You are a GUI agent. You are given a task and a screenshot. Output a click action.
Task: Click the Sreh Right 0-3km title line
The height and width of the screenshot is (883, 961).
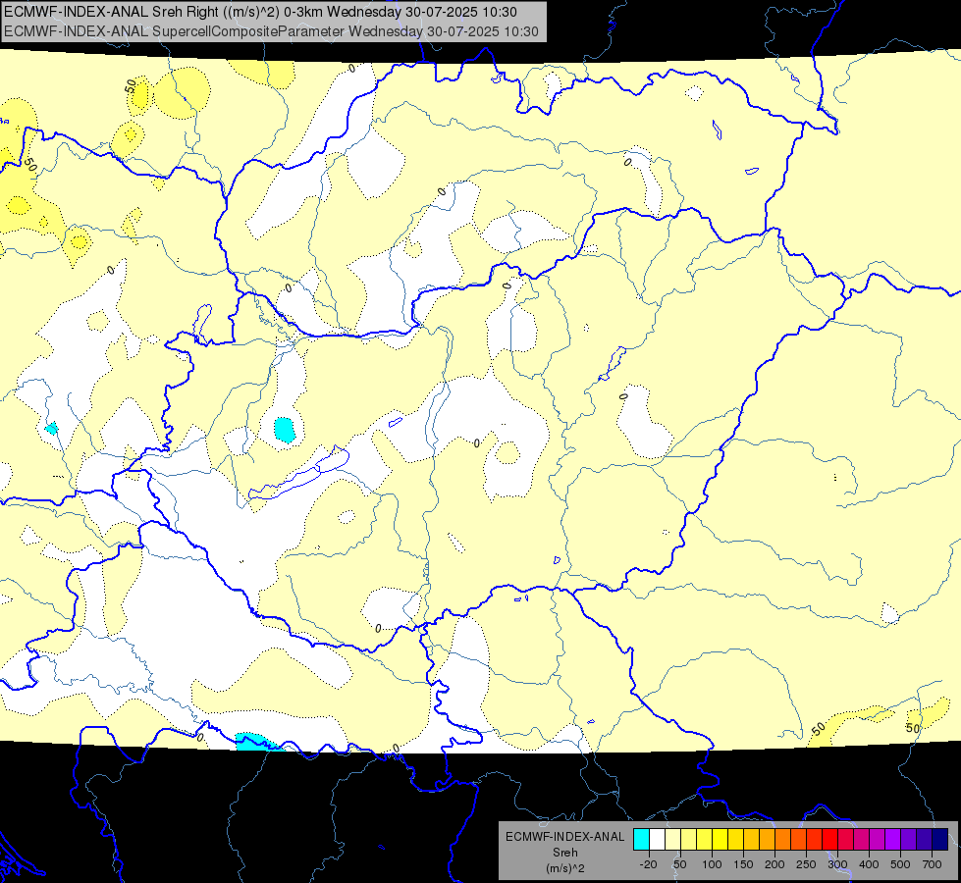(260, 12)
